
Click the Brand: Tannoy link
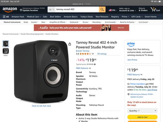tap(83, 51)
